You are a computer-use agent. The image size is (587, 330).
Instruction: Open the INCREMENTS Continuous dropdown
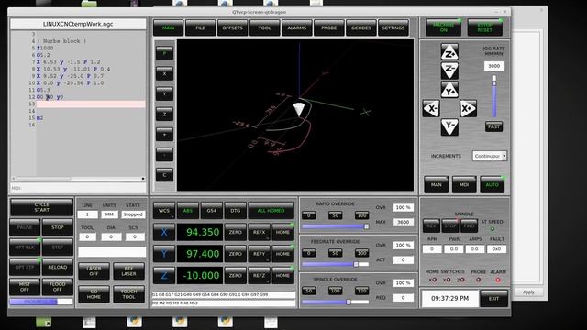(x=490, y=156)
